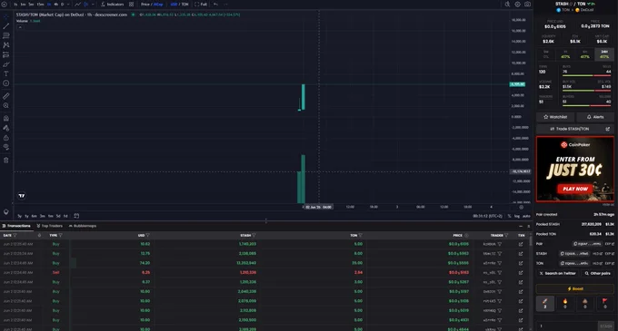
Task: Filter transactions by DATE column
Action: [15, 236]
